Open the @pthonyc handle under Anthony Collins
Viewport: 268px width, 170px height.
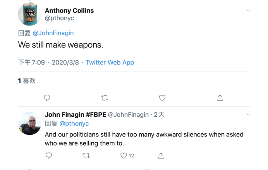click(x=60, y=18)
